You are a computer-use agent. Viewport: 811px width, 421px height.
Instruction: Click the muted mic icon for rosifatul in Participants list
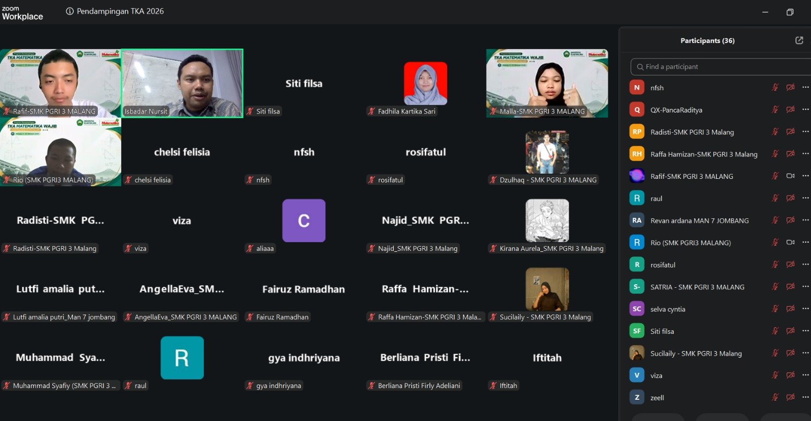click(x=775, y=264)
